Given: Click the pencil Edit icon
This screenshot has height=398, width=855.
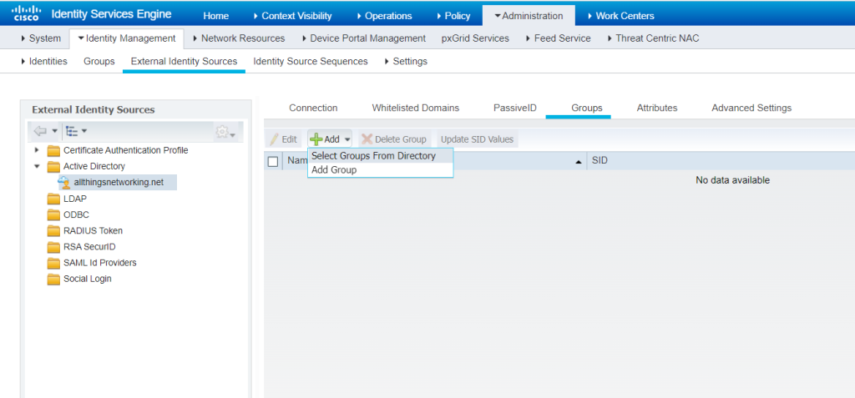Looking at the screenshot, I should (275, 139).
